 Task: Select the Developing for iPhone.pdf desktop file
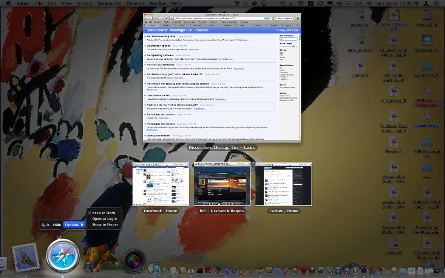click(427, 223)
